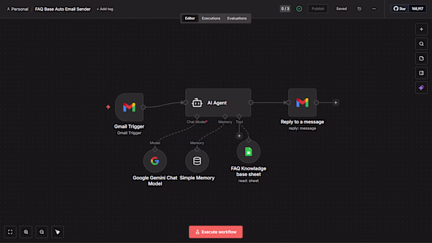
Task: Add another tool to the AI Agent
Action: click(239, 135)
